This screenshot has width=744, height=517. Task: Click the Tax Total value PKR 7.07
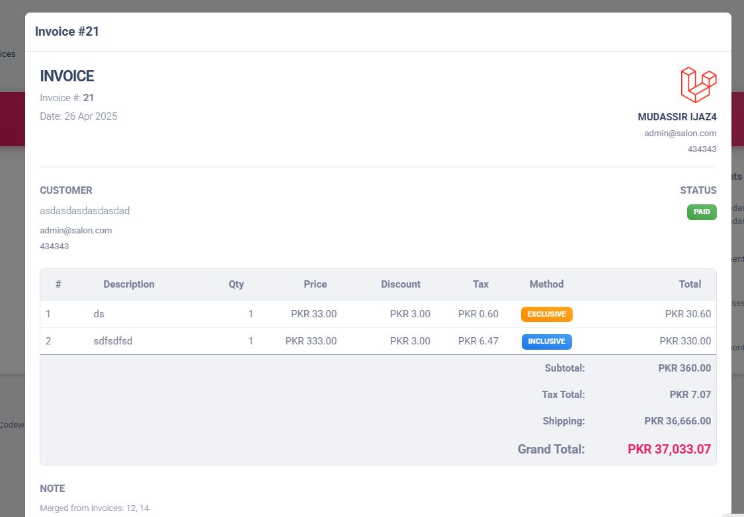(690, 395)
